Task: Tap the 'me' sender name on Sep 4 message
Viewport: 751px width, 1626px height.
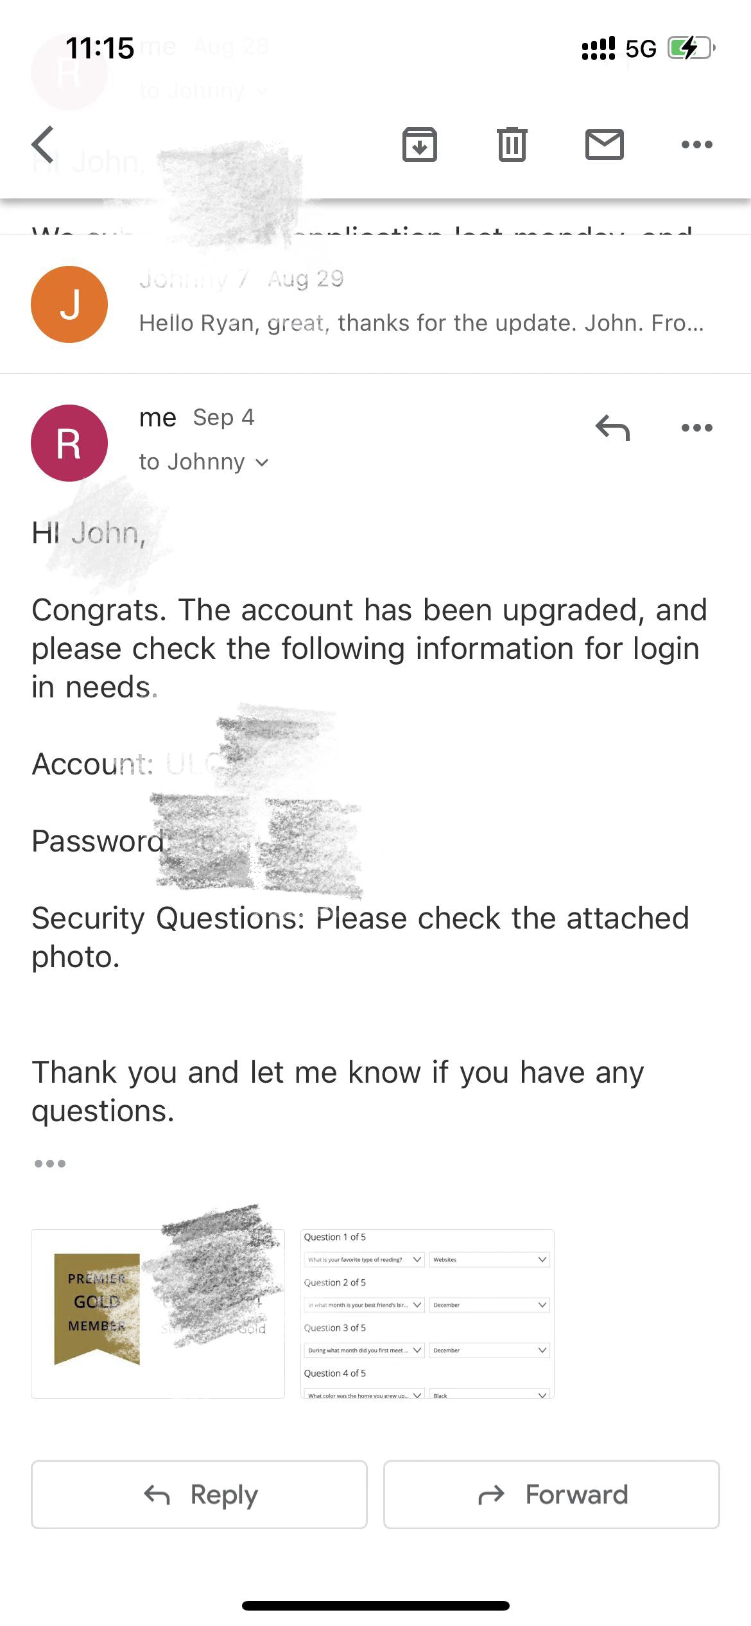Action: coord(157,418)
